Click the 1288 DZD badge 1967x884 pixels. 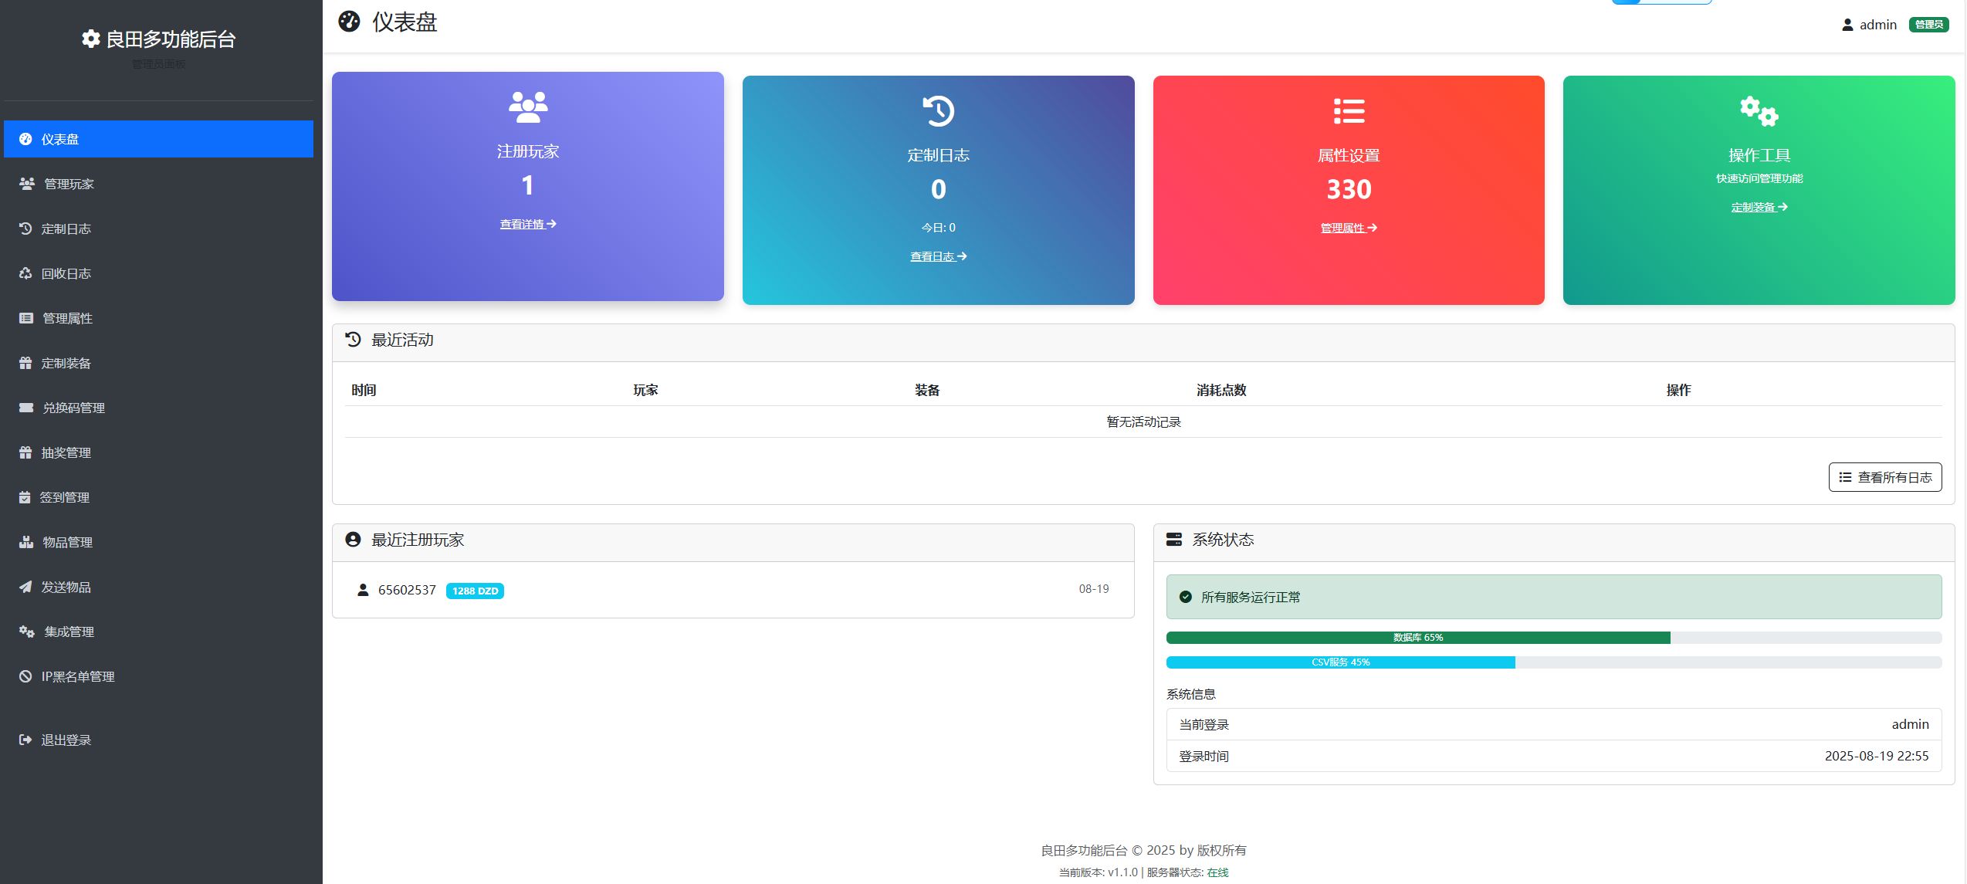click(x=476, y=591)
